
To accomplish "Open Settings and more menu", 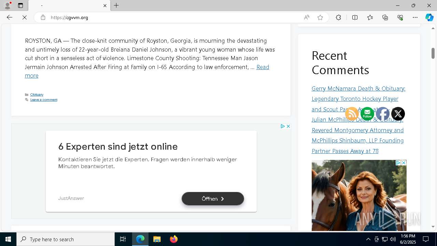I will (x=415, y=17).
